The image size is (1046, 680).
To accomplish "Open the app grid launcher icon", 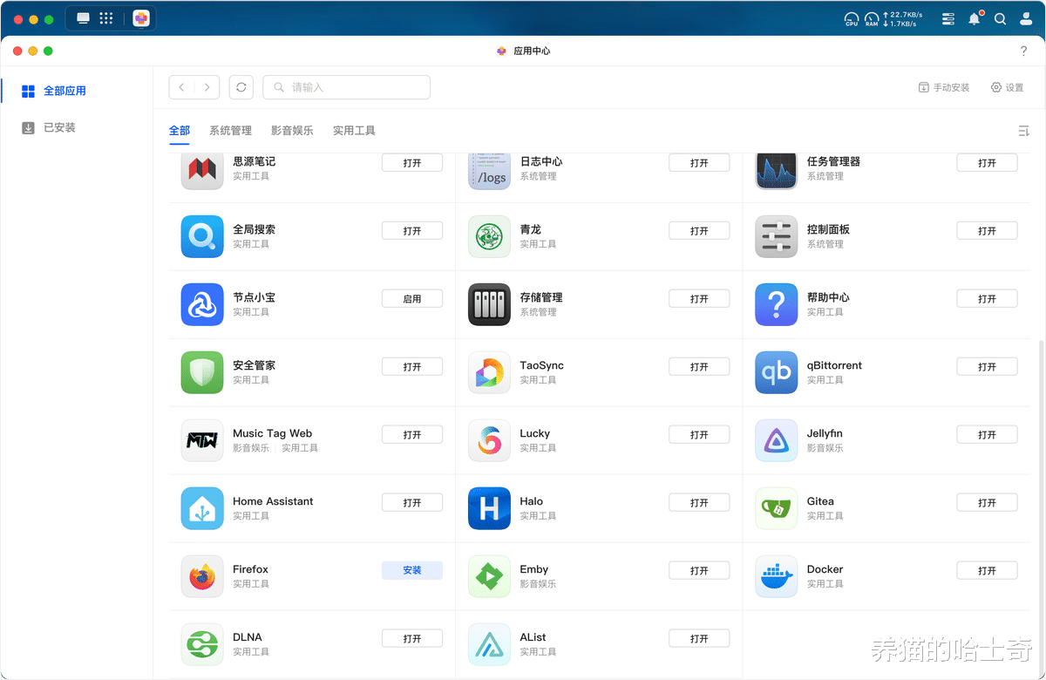I will pos(106,18).
